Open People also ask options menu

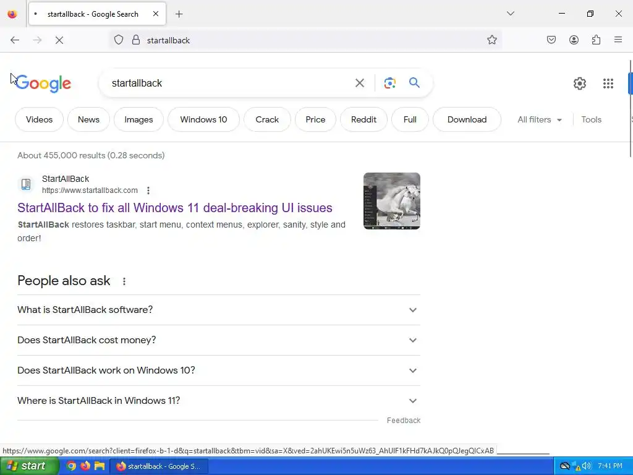(124, 281)
